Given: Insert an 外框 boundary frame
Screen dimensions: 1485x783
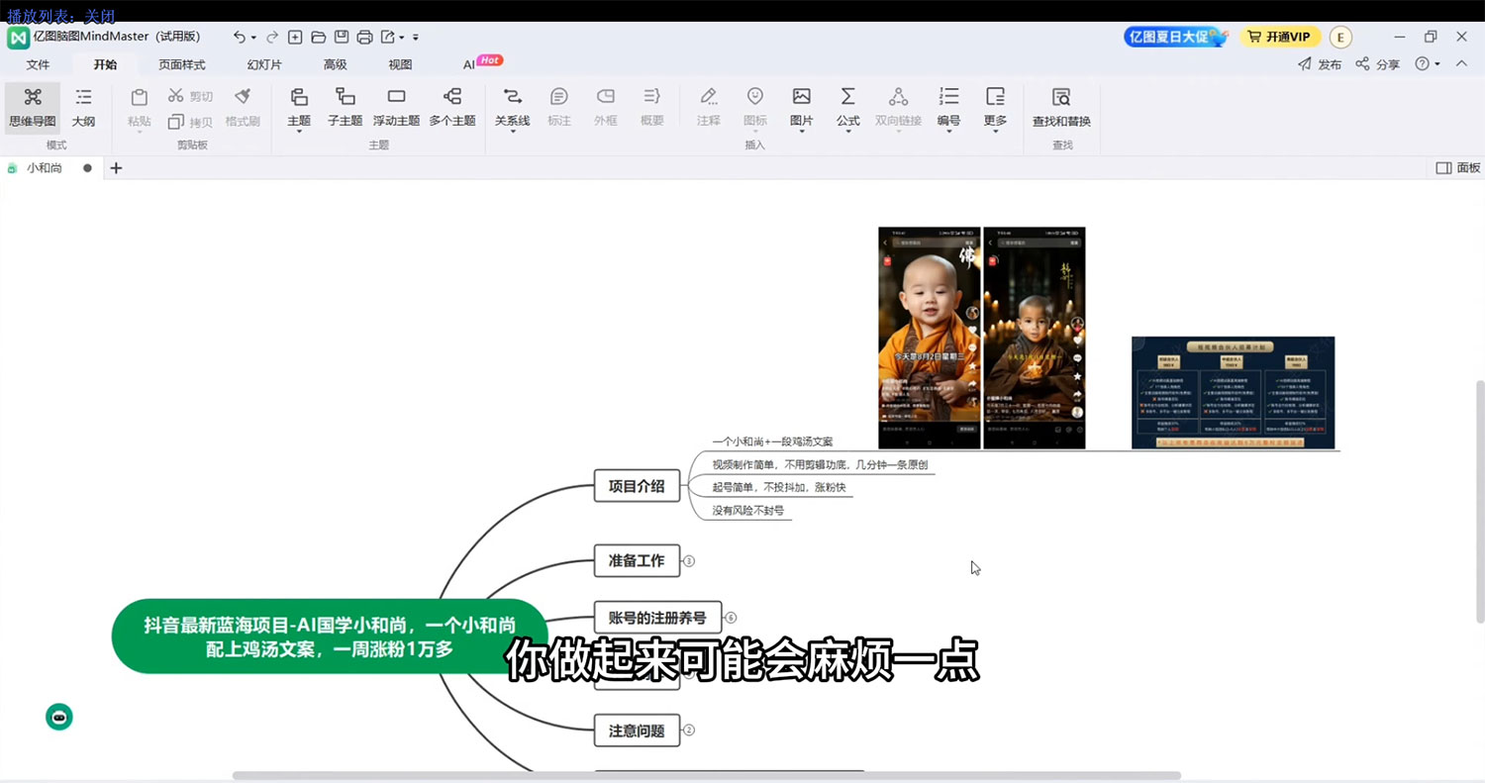Looking at the screenshot, I should 605,107.
